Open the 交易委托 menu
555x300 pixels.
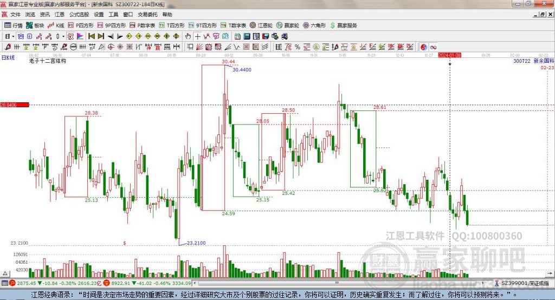click(147, 15)
